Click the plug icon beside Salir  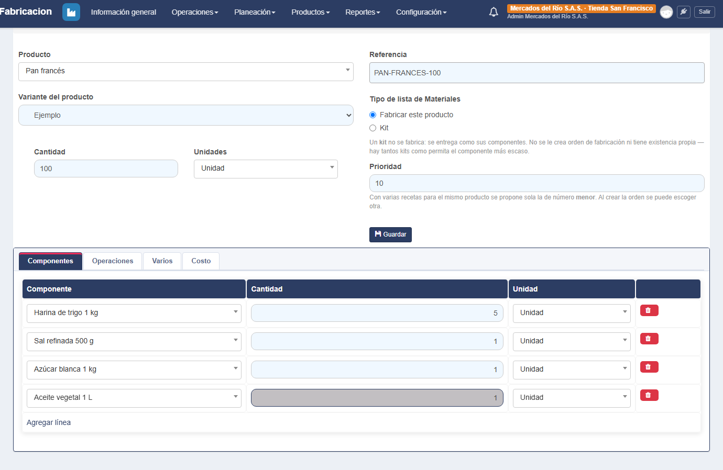(x=684, y=12)
